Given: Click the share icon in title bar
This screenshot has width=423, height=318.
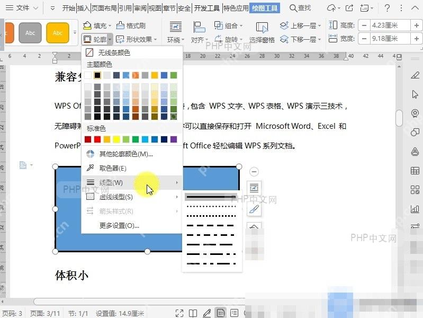Looking at the screenshot, I should 349,8.
